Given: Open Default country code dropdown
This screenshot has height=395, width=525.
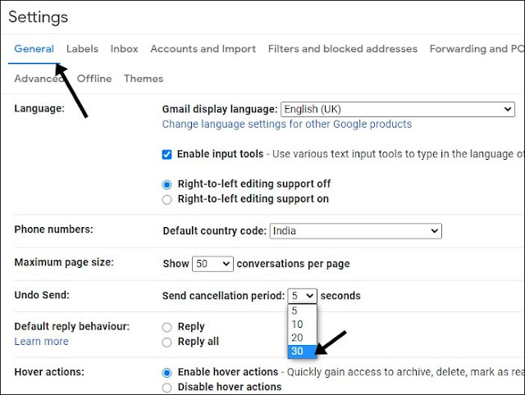Looking at the screenshot, I should point(355,231).
